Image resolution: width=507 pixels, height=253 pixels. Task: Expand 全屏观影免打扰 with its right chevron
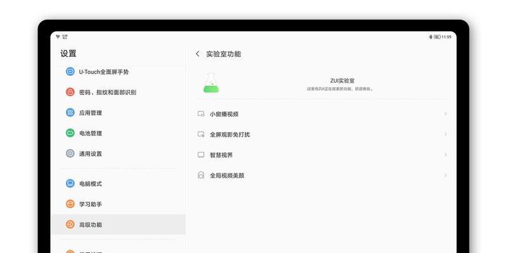click(446, 134)
